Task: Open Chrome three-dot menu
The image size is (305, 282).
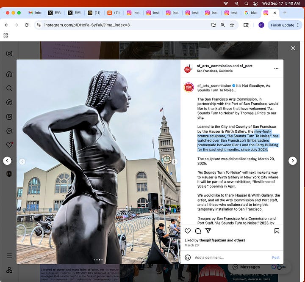Action: point(298,25)
